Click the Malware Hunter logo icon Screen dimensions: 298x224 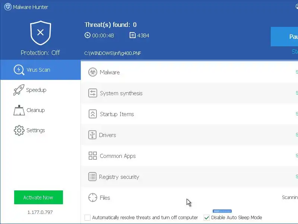(8, 7)
